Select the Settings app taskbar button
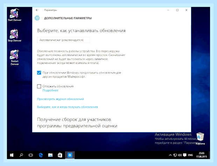217x166 pixels. coord(70,155)
